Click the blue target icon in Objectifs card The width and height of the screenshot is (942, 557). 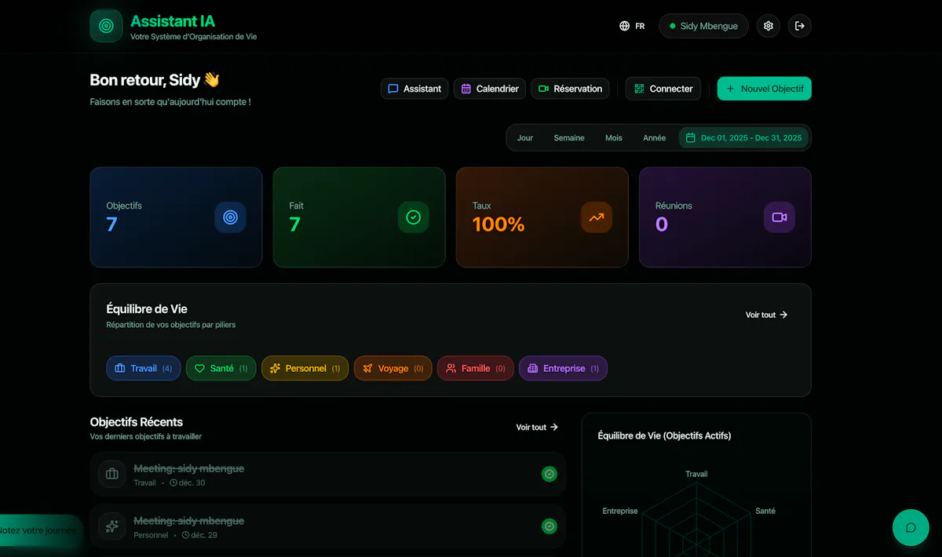[230, 217]
